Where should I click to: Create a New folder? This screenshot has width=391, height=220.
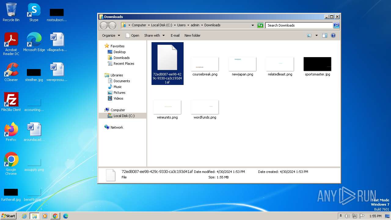(x=192, y=35)
